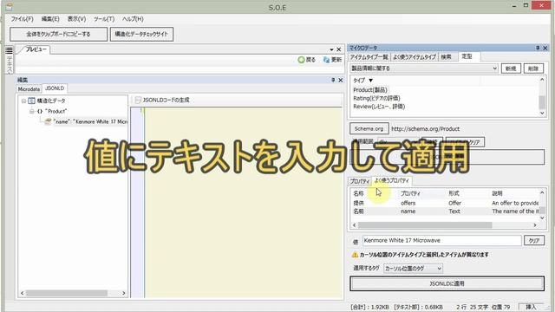Switch to the よく使うアイテムタイプ tab
This screenshot has height=312, width=555.
coord(415,56)
